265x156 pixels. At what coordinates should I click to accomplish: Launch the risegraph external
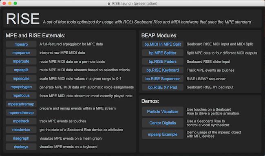click(x=21, y=138)
